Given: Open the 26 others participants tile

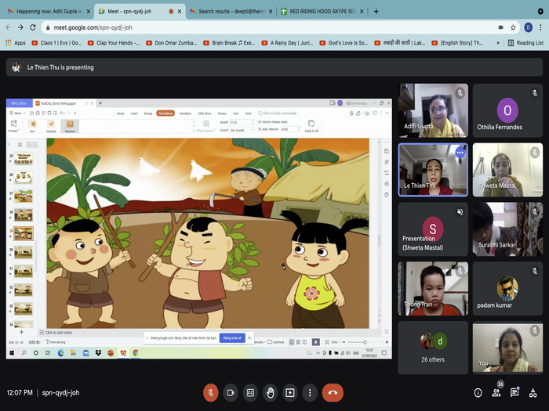Looking at the screenshot, I should 433,348.
